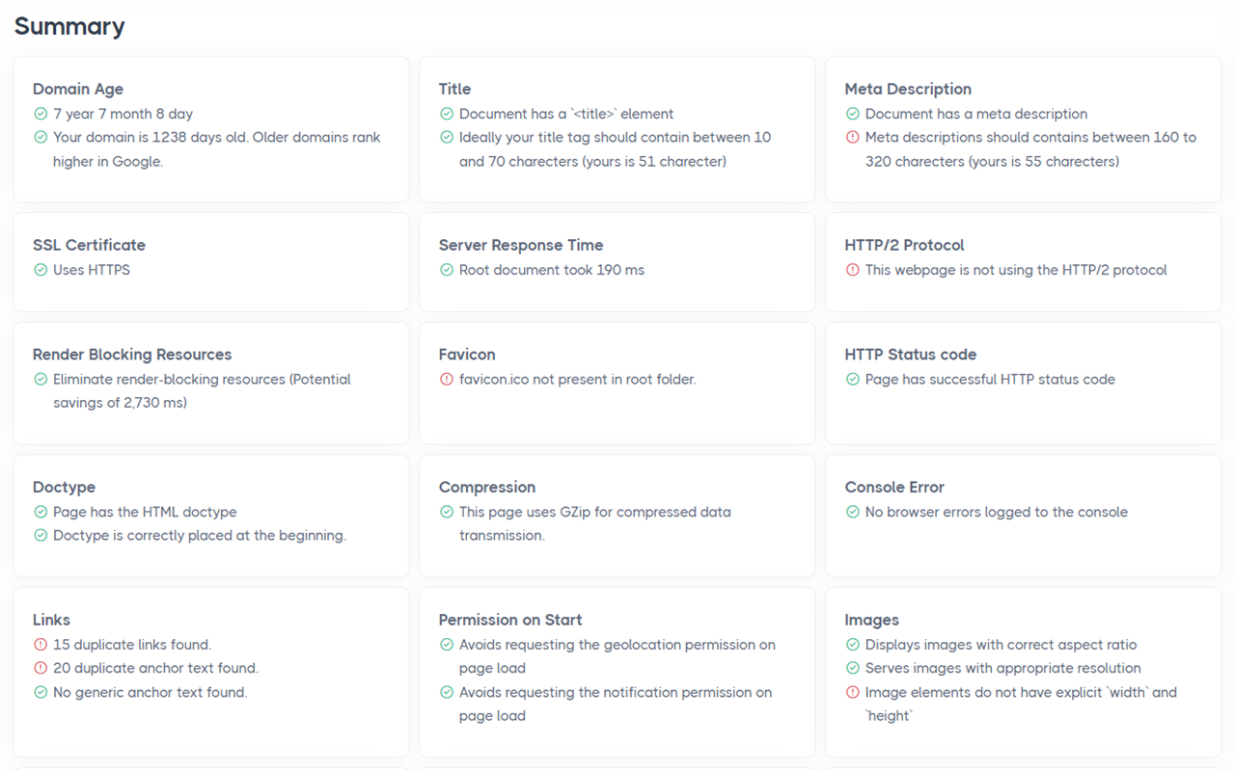Click the warning icon beside favicon.ico message

[447, 380]
